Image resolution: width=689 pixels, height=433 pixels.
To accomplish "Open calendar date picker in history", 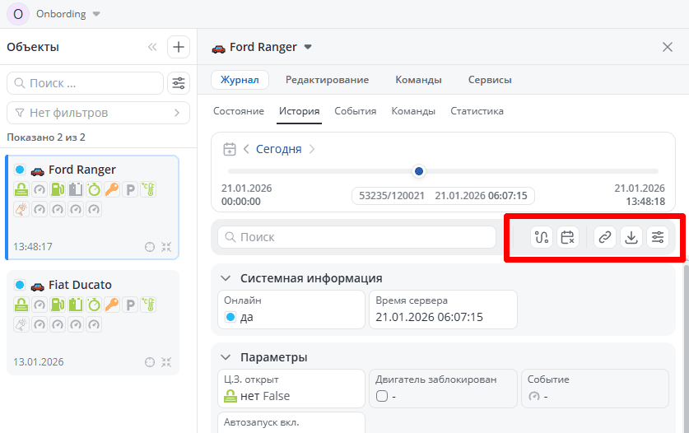I will tap(230, 149).
